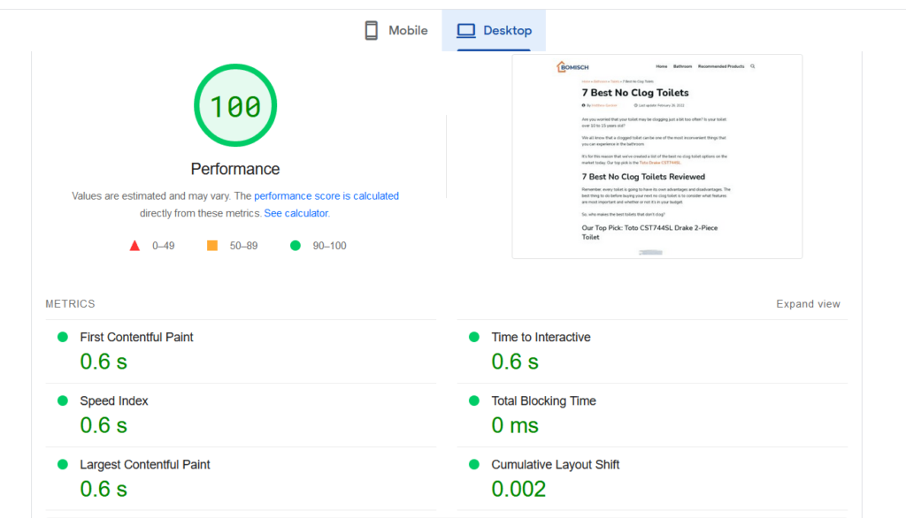Viewport: 906px width, 518px height.
Task: Click green dot beside Speed Index
Action: point(63,400)
